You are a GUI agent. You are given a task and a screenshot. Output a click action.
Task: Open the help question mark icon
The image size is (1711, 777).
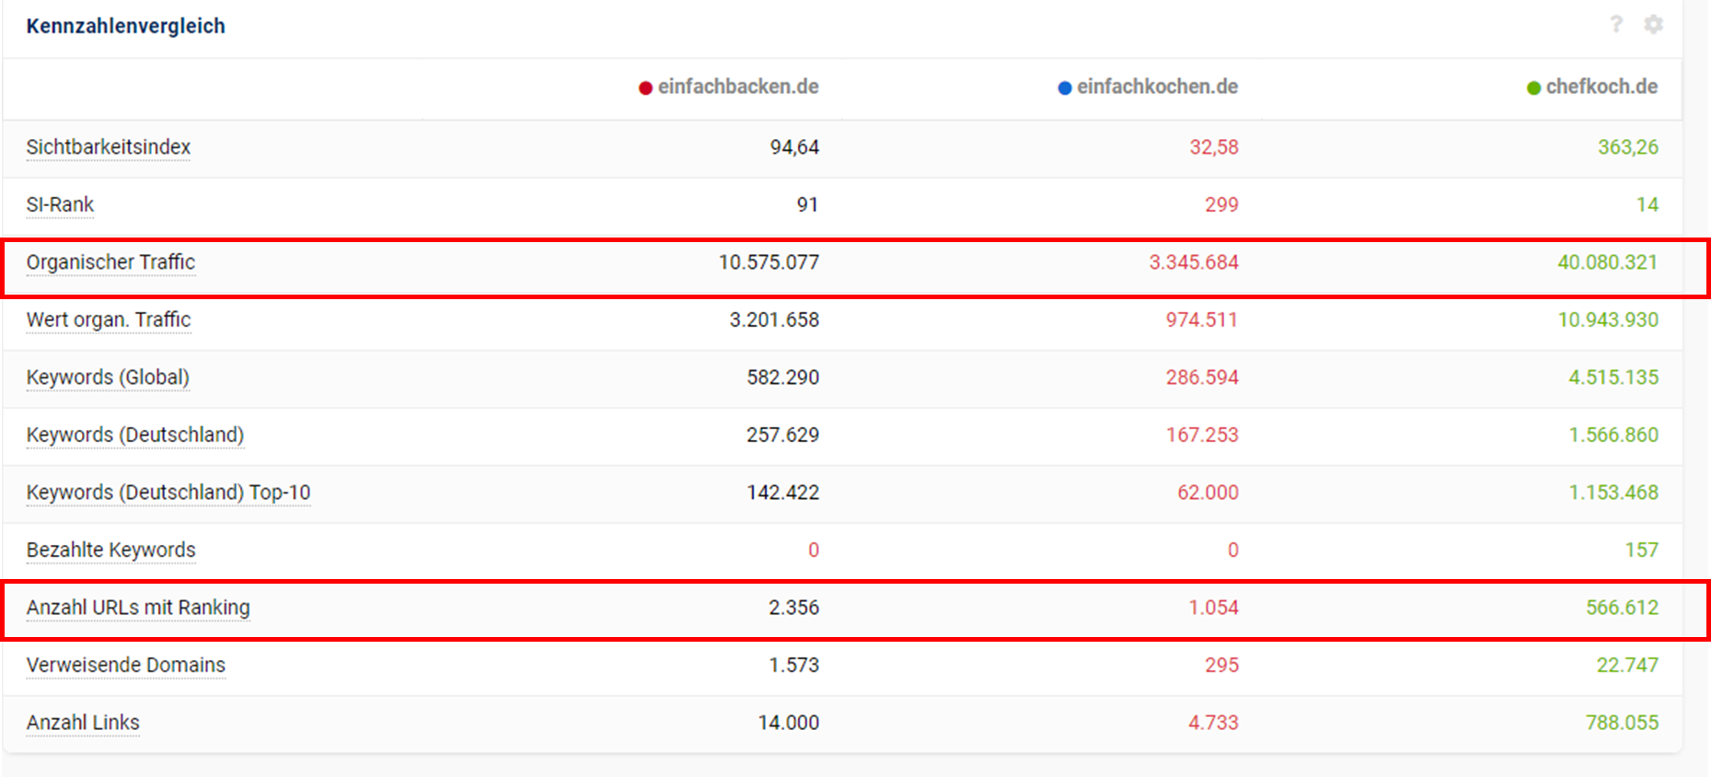click(1616, 25)
